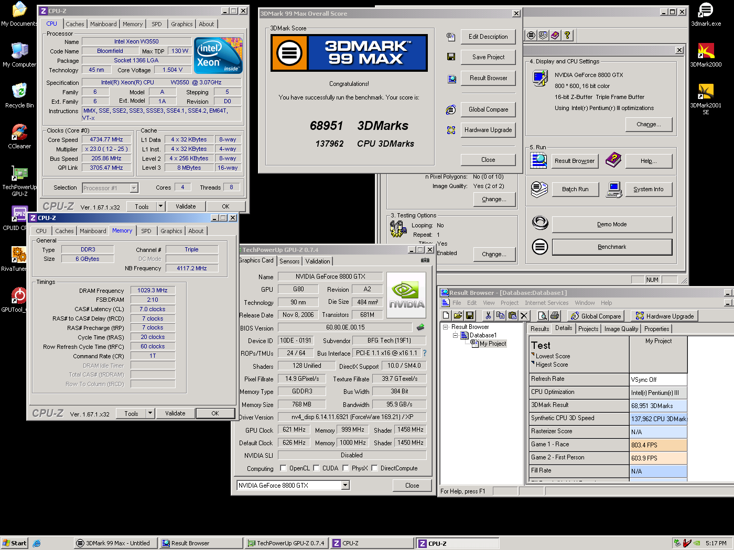This screenshot has width=734, height=550.
Task: Open the Tools dropdown arrow in CPU-Z Memory window
Action: coord(150,413)
